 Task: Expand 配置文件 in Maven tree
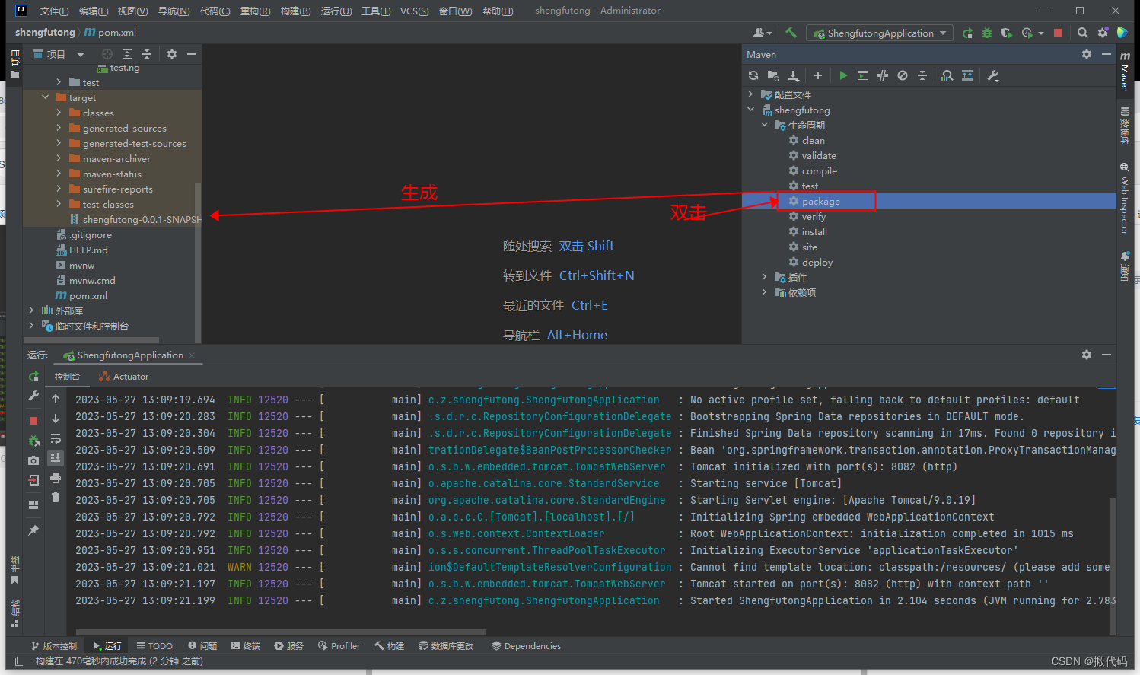751,94
